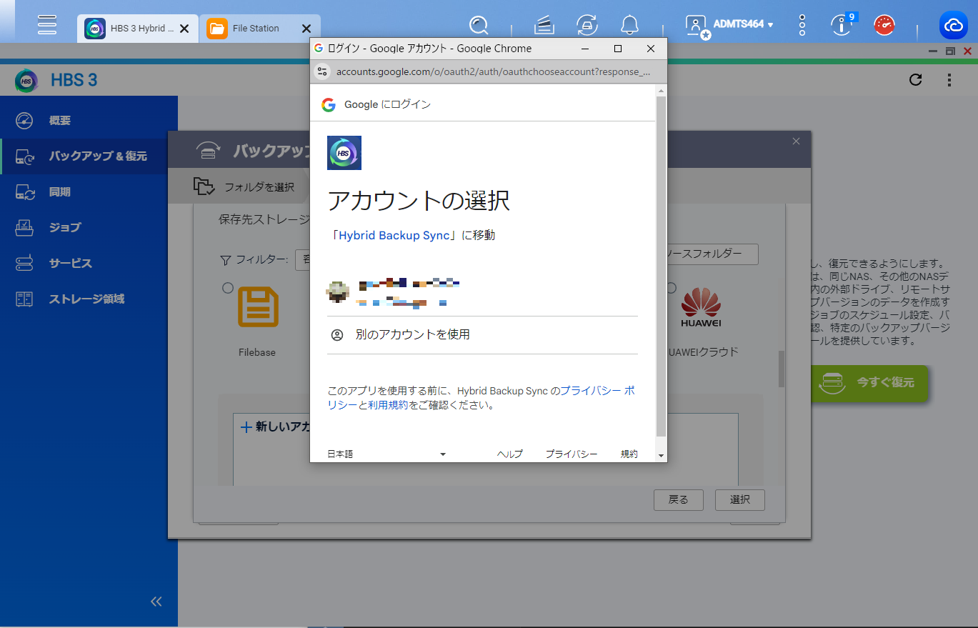This screenshot has height=628, width=978.
Task: Click the Google account avatar thumbnail
Action: pos(337,291)
